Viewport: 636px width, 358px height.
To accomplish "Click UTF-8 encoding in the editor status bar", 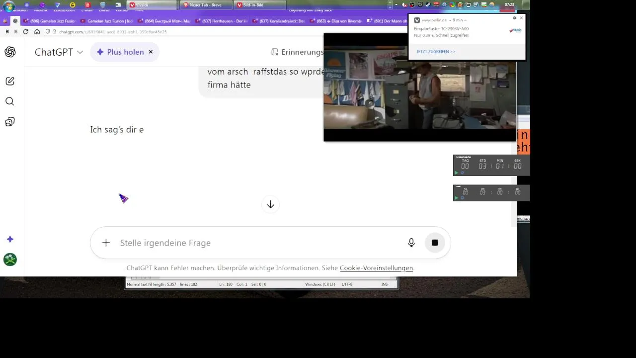I will (347, 284).
